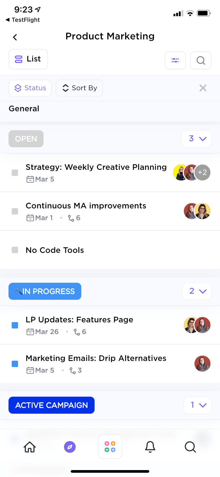Switch view using the List tab
The width and height of the screenshot is (220, 477).
(28, 59)
